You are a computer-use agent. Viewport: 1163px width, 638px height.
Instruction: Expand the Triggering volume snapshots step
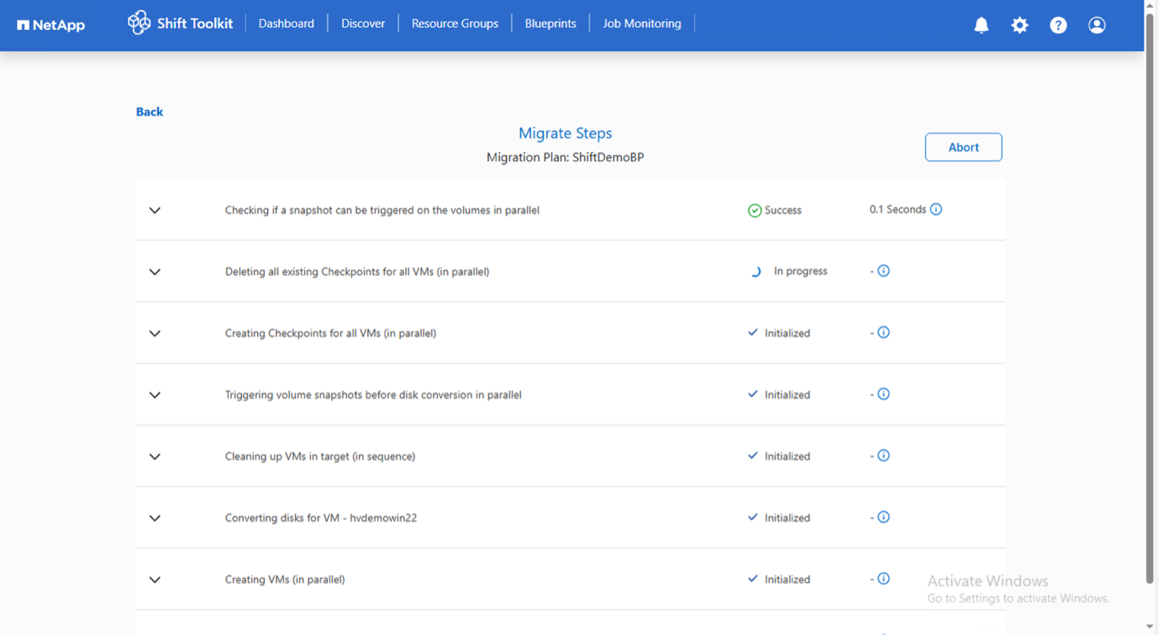click(155, 395)
